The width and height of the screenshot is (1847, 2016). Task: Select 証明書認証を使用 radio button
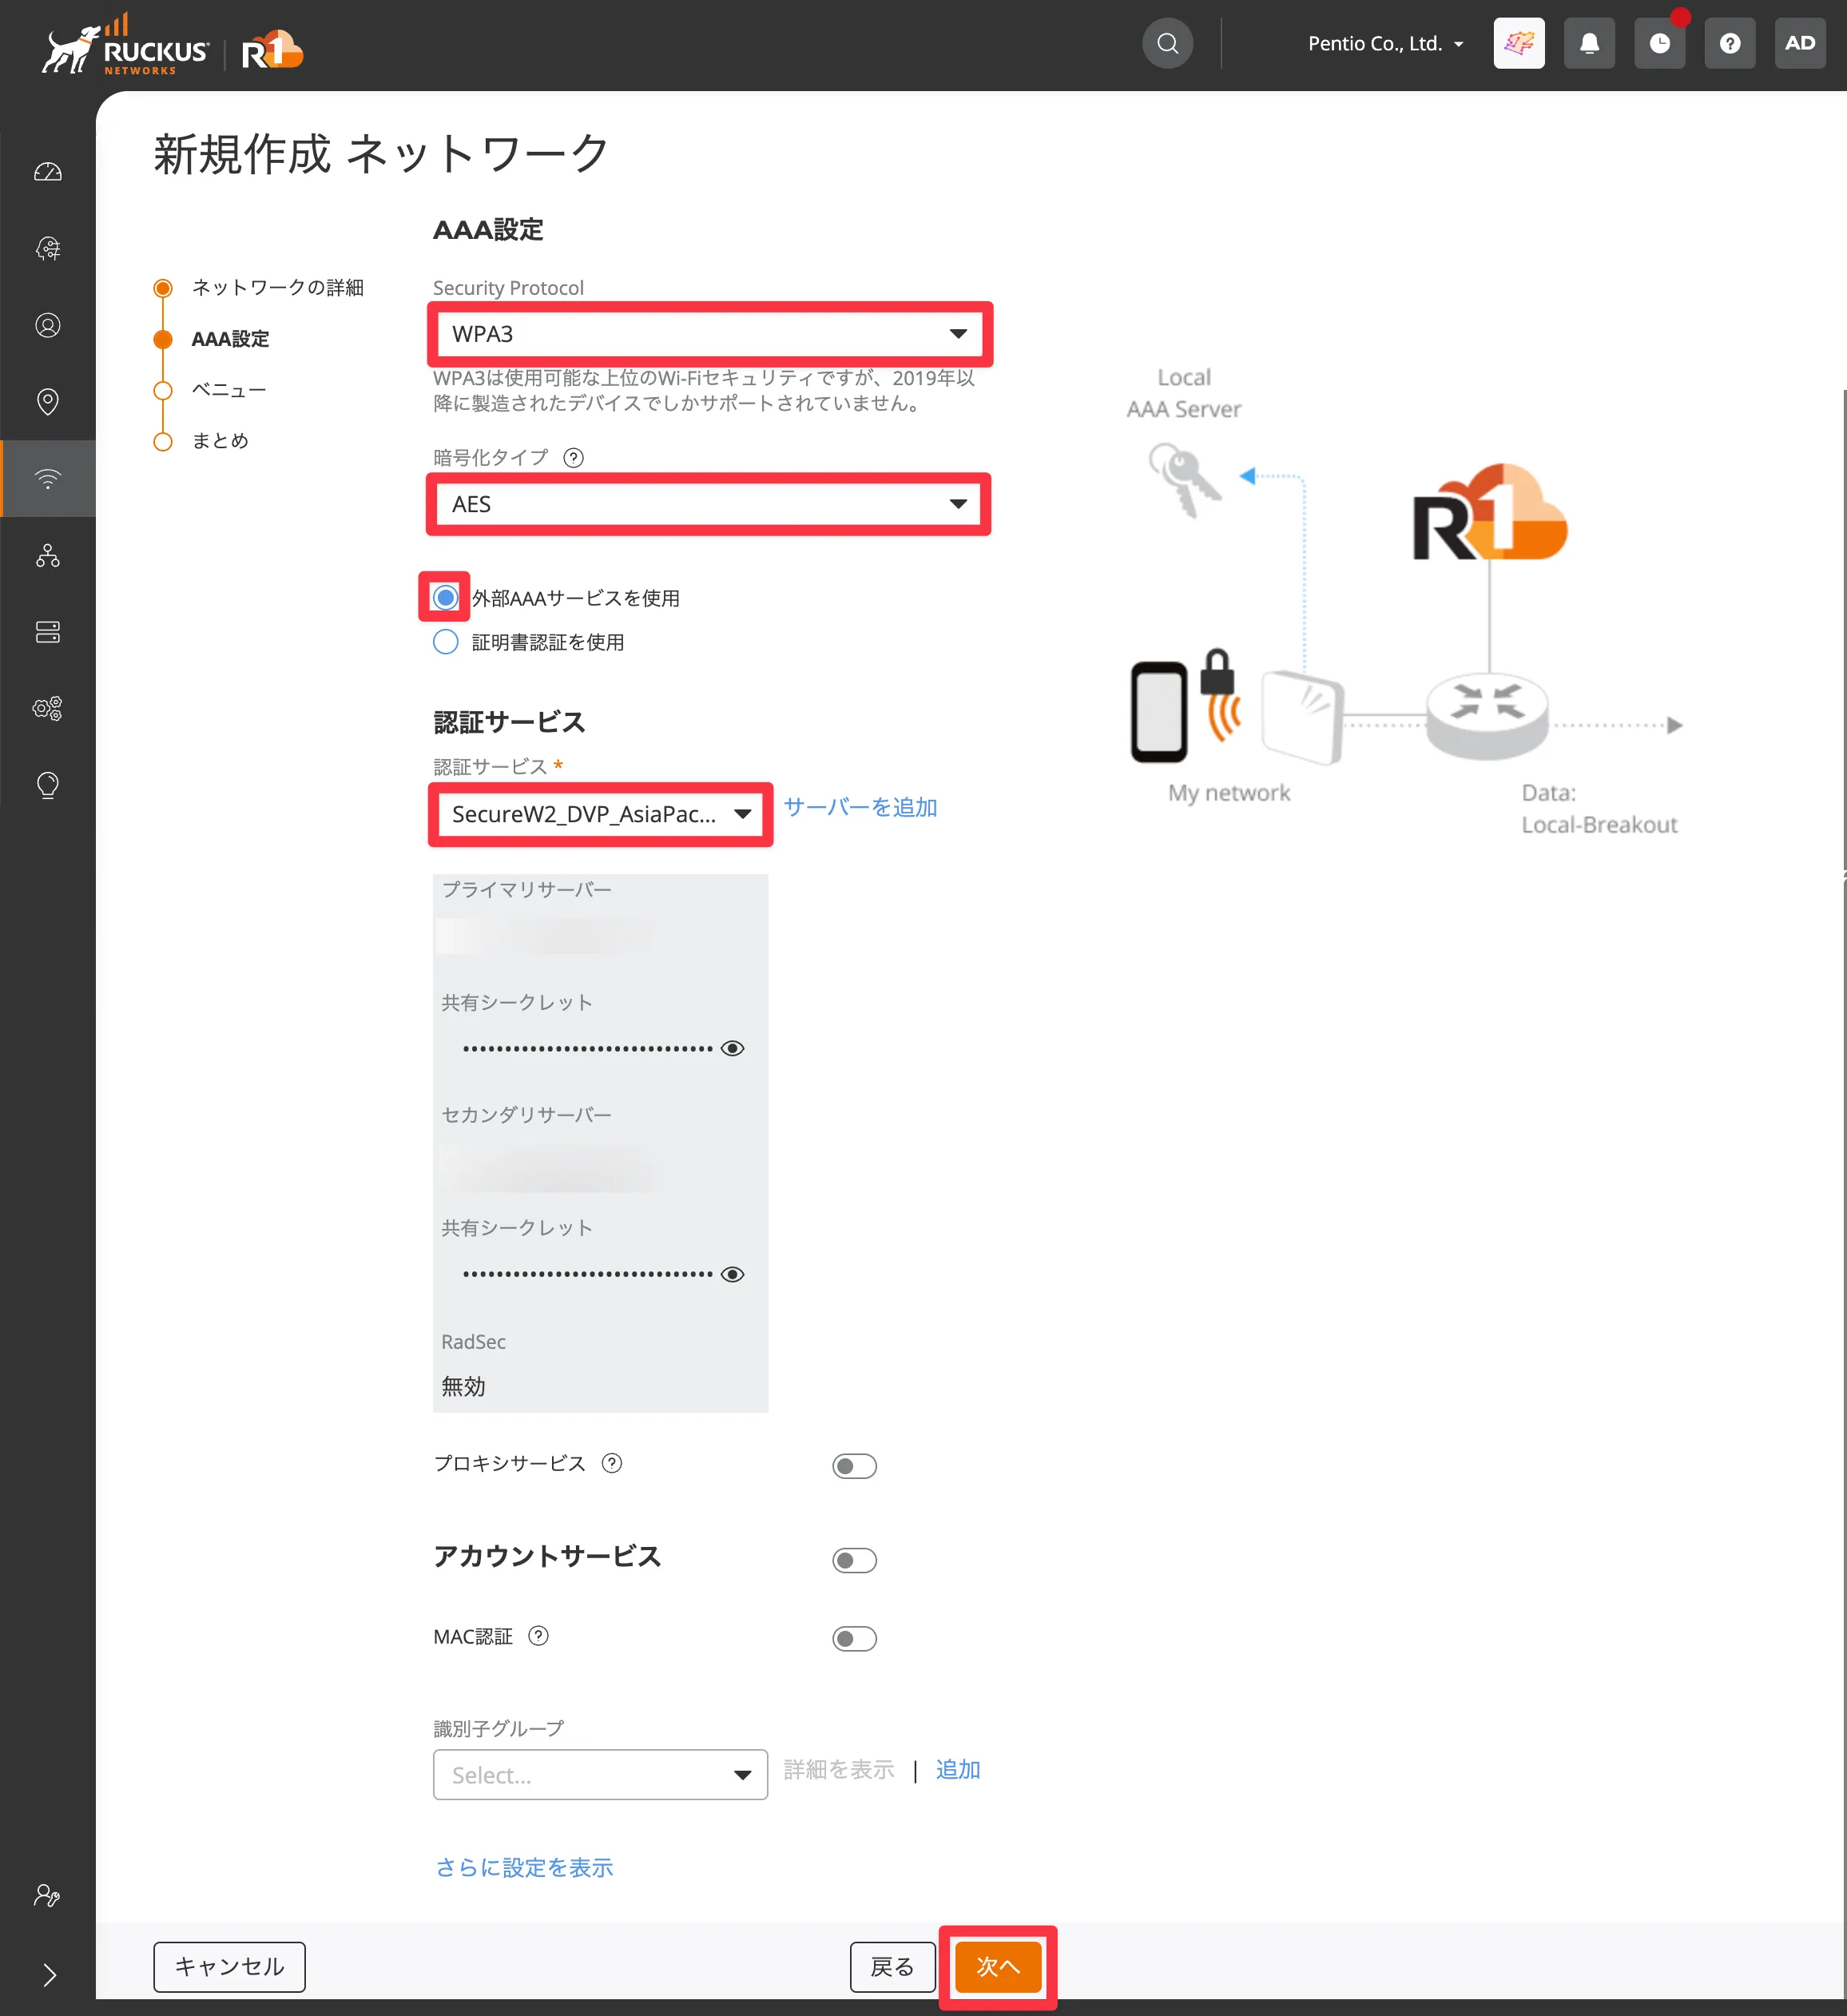coord(445,642)
